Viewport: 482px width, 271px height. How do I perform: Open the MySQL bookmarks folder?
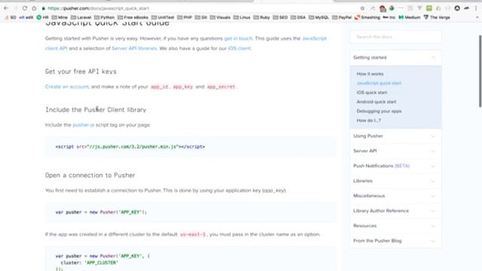pyautogui.click(x=319, y=17)
